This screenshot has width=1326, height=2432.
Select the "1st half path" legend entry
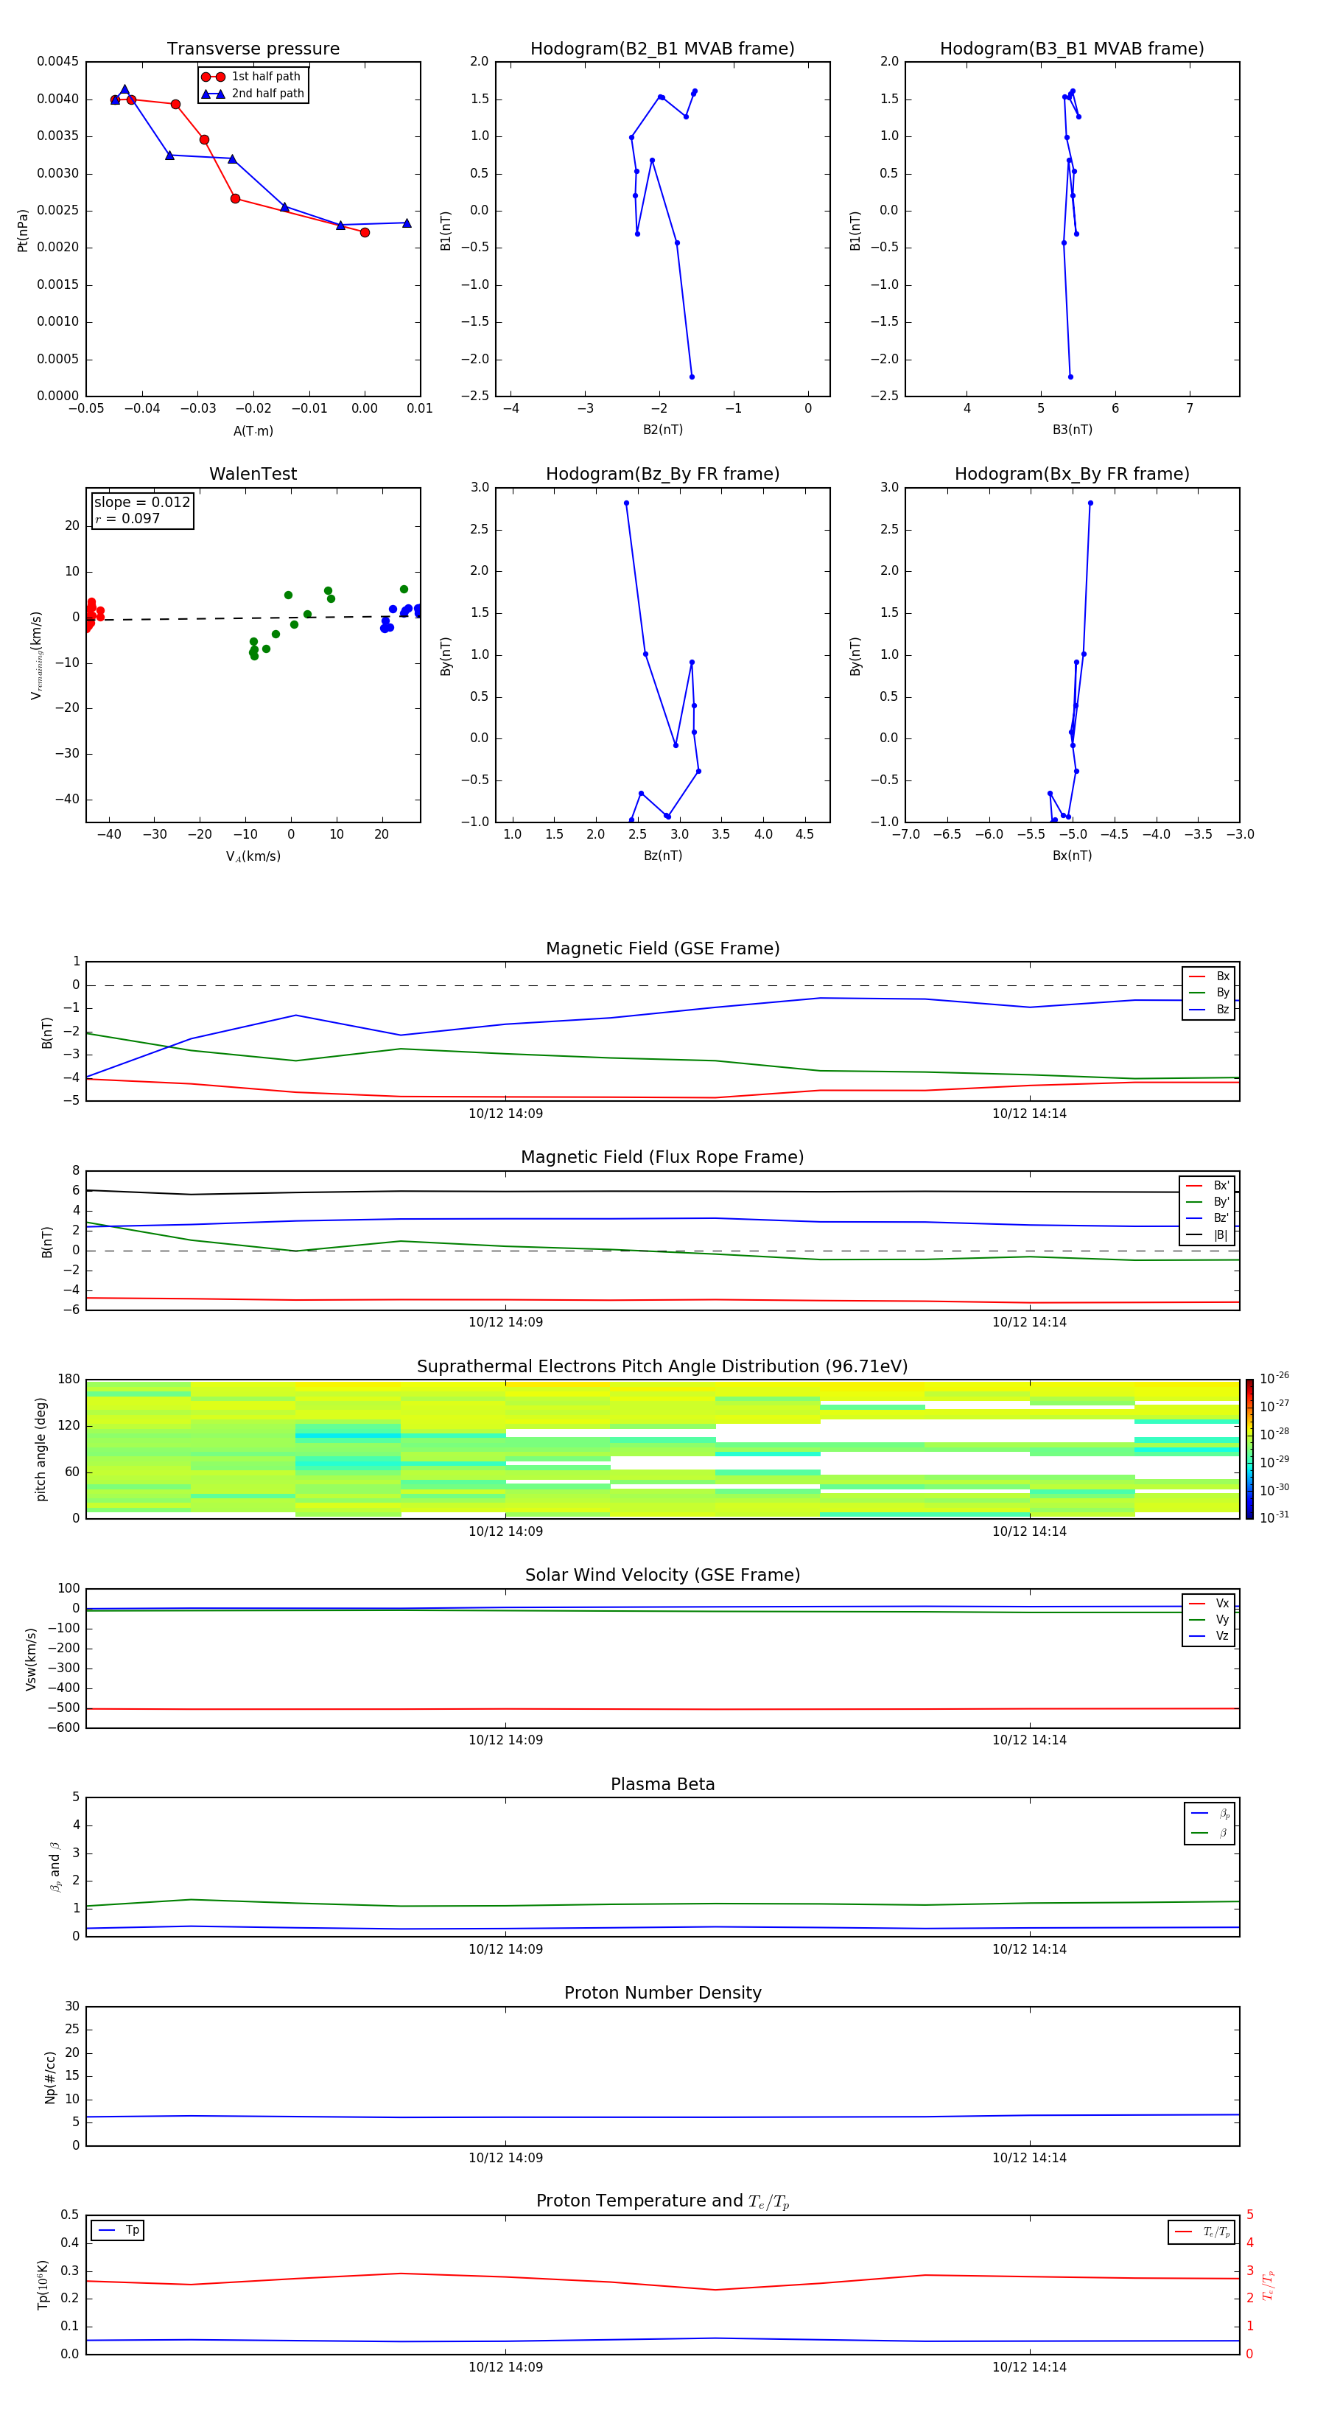tap(252, 77)
